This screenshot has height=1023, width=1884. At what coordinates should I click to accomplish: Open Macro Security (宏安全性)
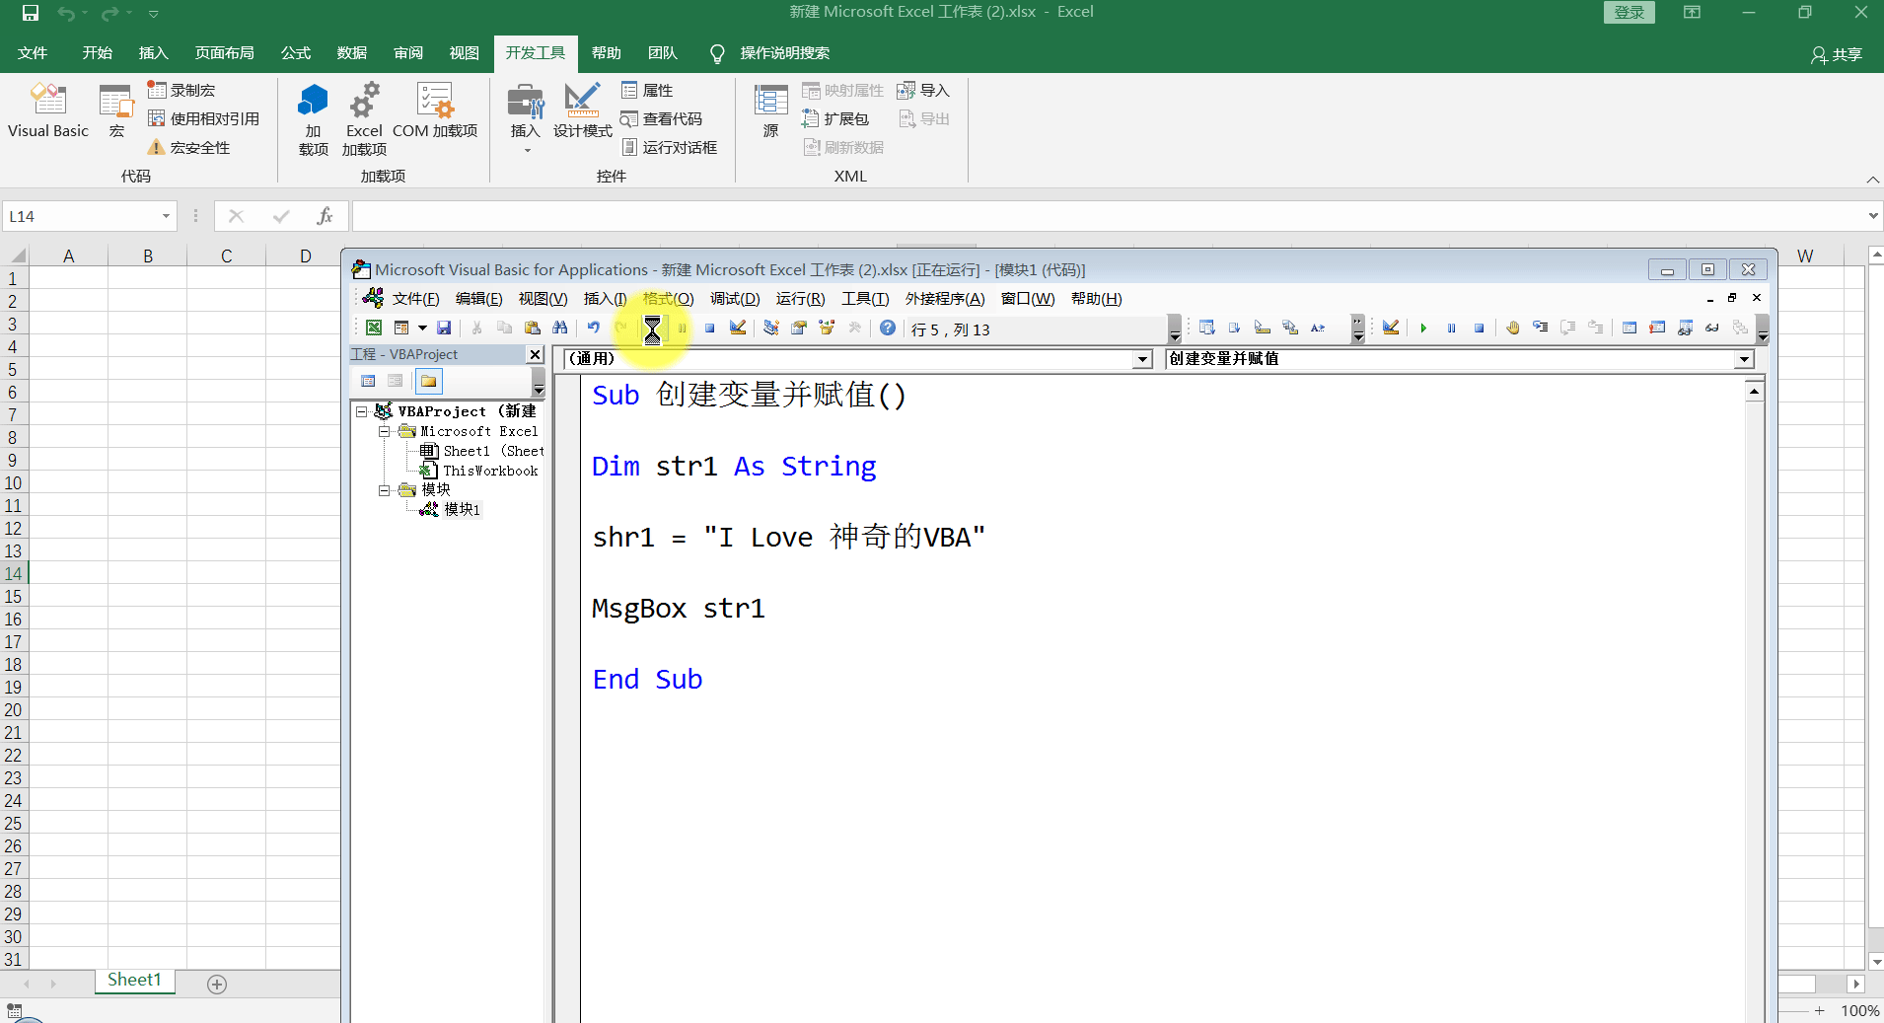pyautogui.click(x=188, y=147)
